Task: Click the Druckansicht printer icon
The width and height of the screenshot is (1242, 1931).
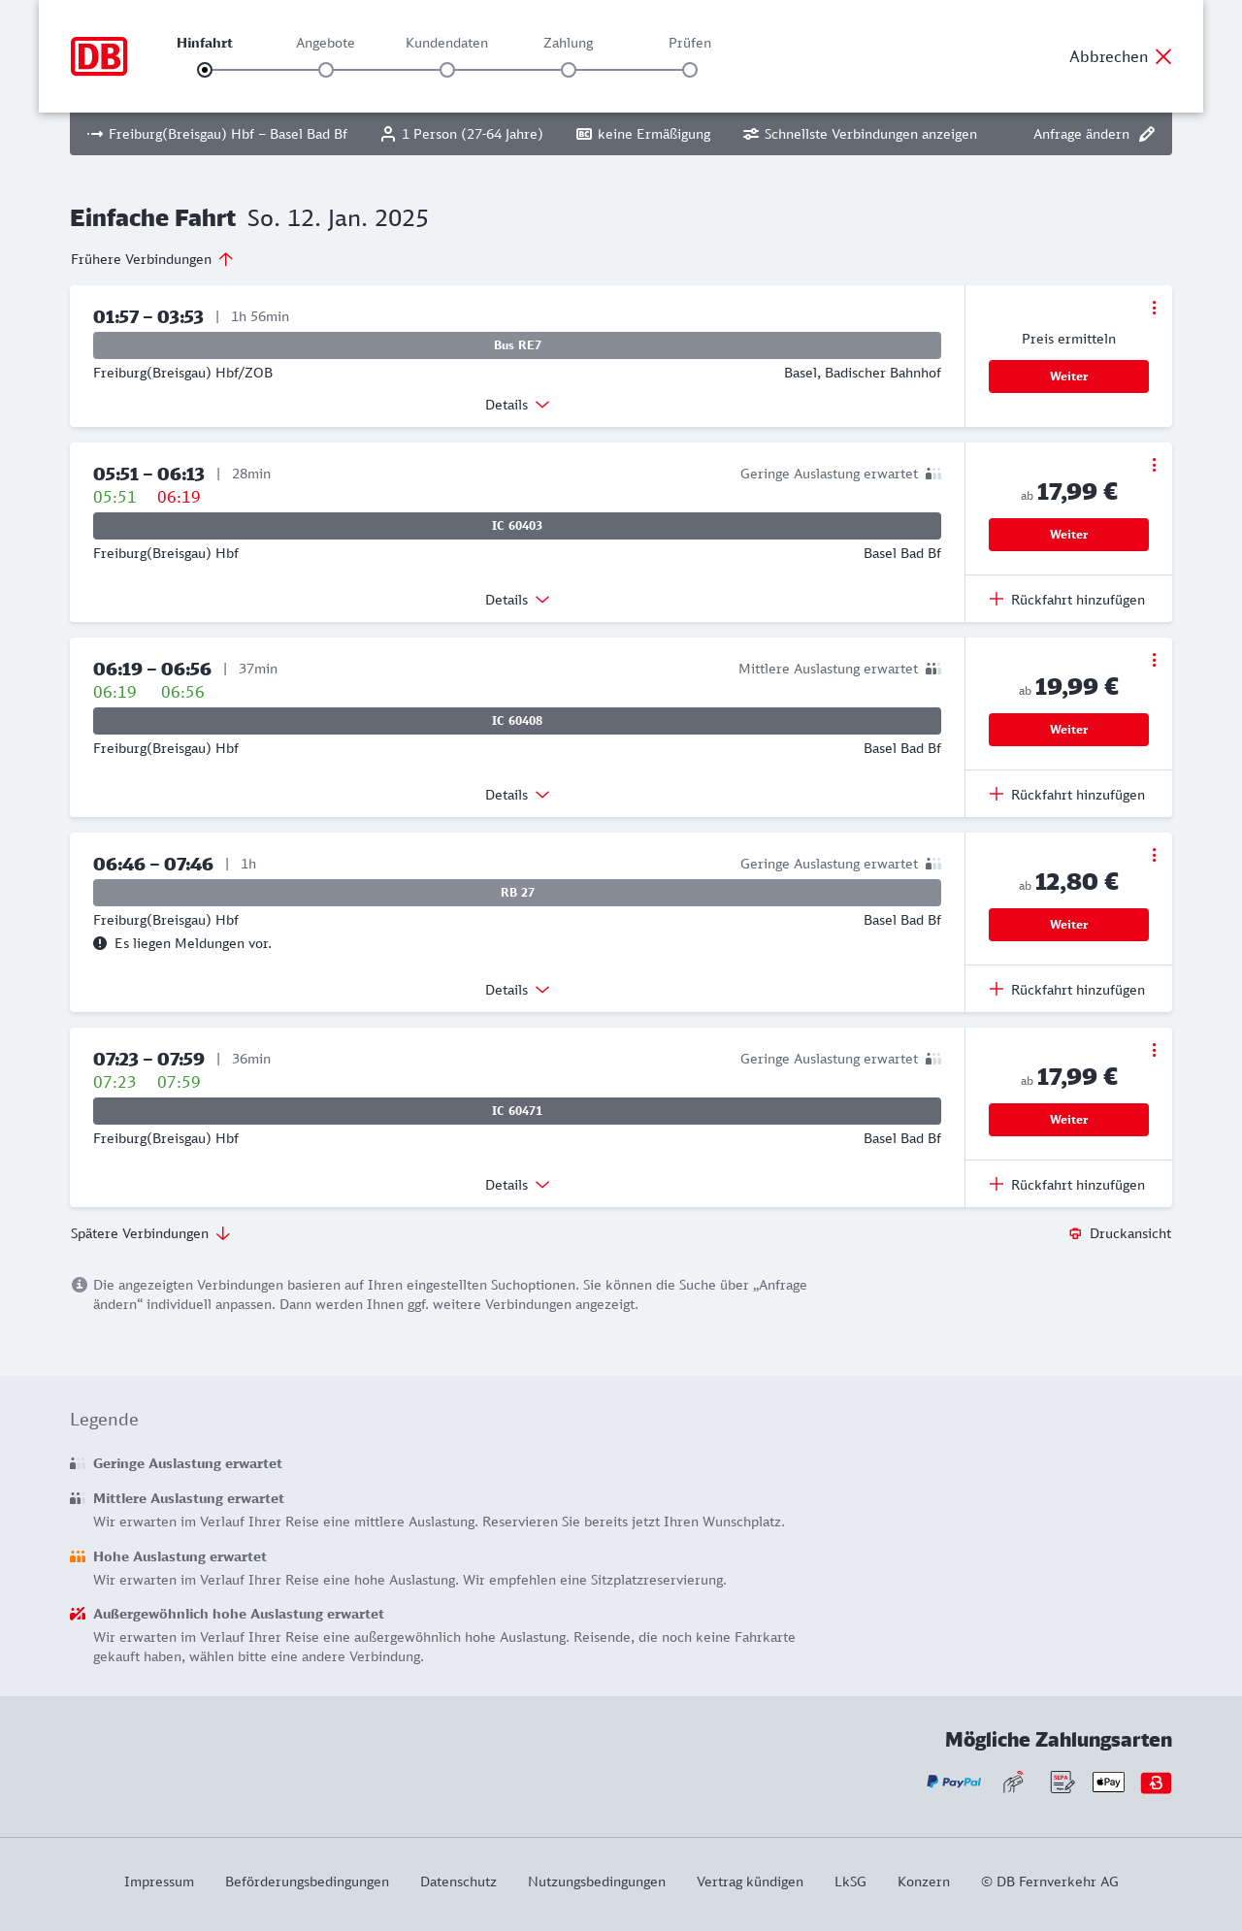Action: (1075, 1233)
